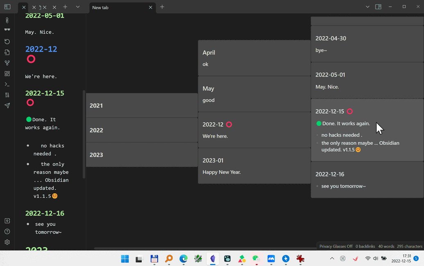Open Settings gear in the ribbon
The width and height of the screenshot is (424, 266).
click(7, 242)
